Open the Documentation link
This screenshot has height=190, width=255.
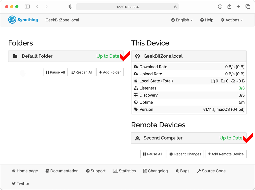62,171
